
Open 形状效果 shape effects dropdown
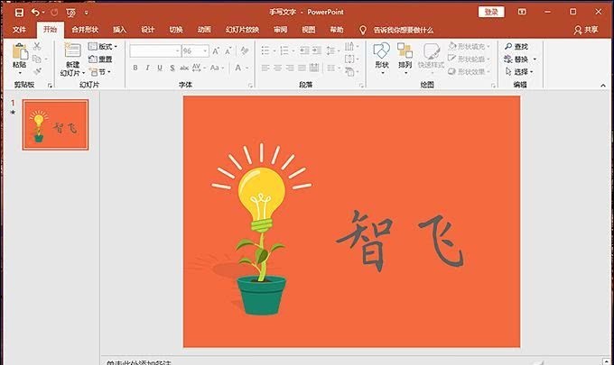[470, 71]
